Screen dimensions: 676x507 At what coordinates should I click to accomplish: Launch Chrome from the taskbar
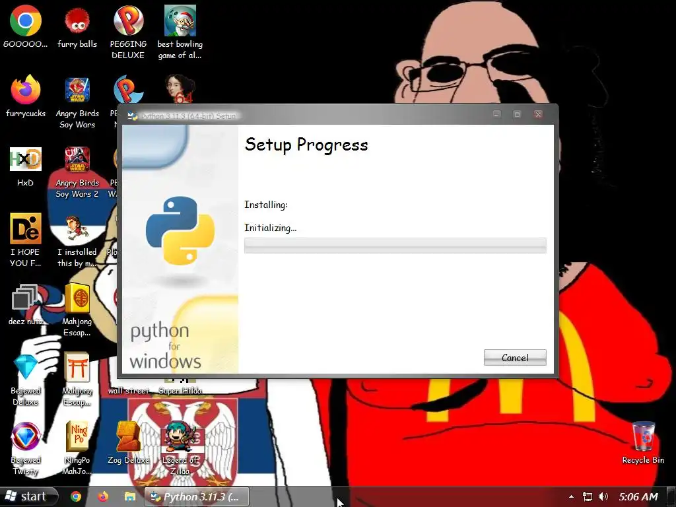point(76,496)
